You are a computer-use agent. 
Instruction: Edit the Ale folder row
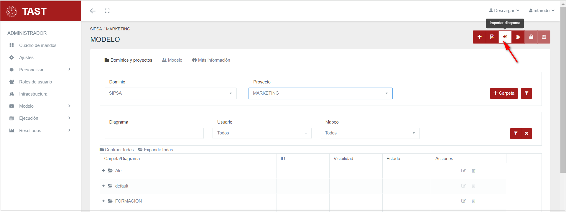(x=463, y=171)
